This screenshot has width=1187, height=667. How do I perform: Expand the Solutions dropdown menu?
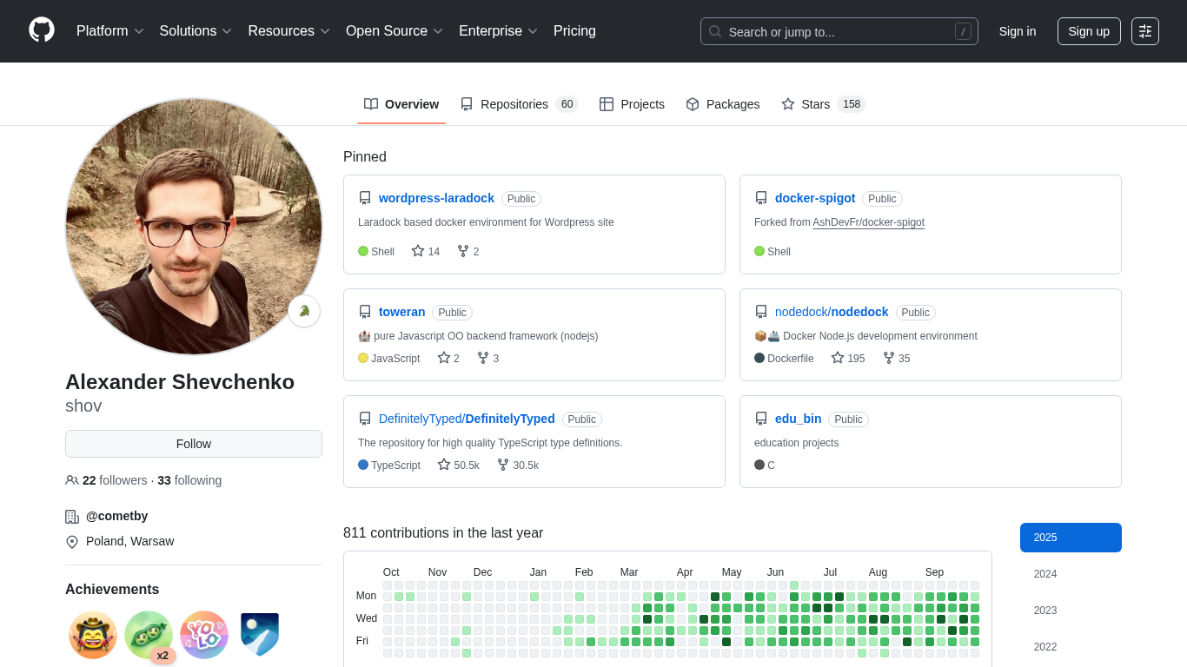(x=196, y=31)
